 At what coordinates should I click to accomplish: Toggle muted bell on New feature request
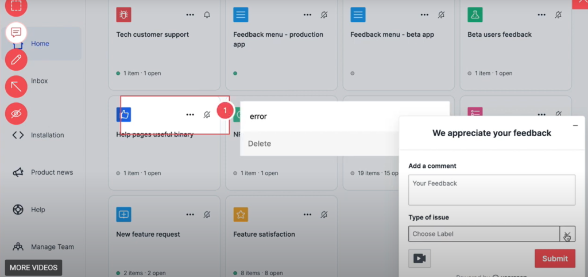coord(207,214)
